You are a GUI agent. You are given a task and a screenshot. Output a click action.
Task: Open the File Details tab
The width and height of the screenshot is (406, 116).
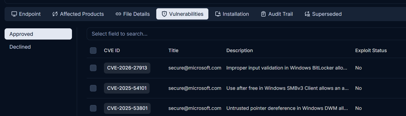pos(133,14)
